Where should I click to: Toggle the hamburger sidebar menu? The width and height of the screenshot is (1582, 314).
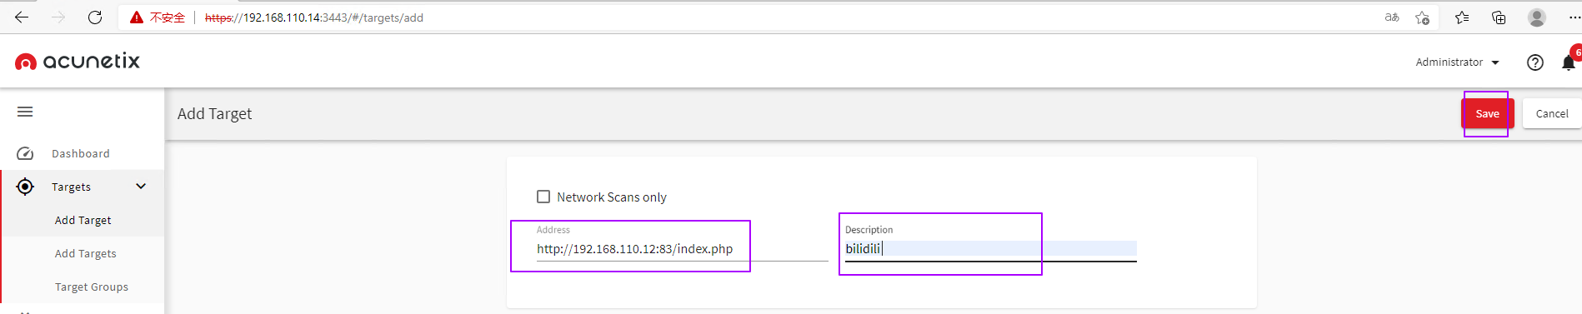coord(25,112)
